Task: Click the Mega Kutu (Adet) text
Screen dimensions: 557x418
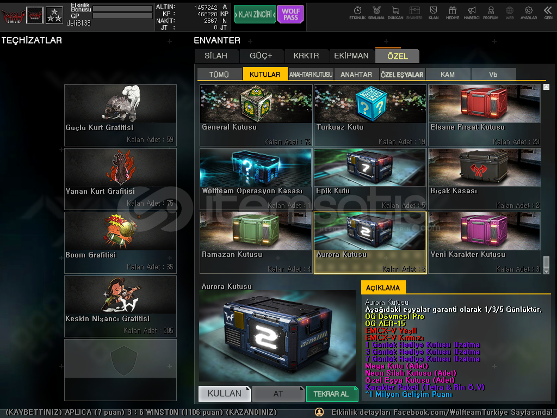Action: [x=397, y=366]
